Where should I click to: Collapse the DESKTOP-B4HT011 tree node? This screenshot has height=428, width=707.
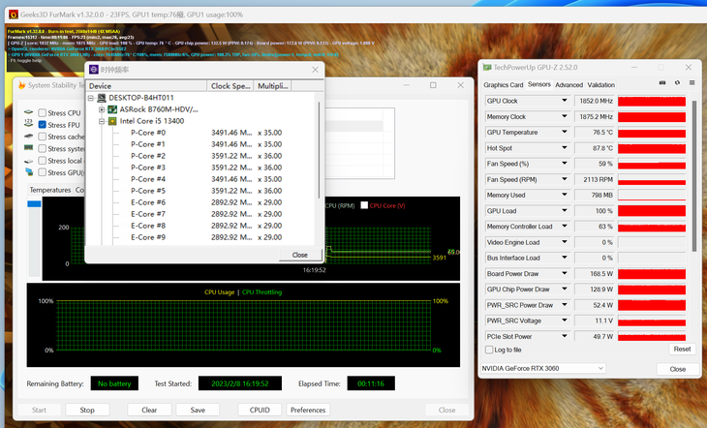(91, 98)
